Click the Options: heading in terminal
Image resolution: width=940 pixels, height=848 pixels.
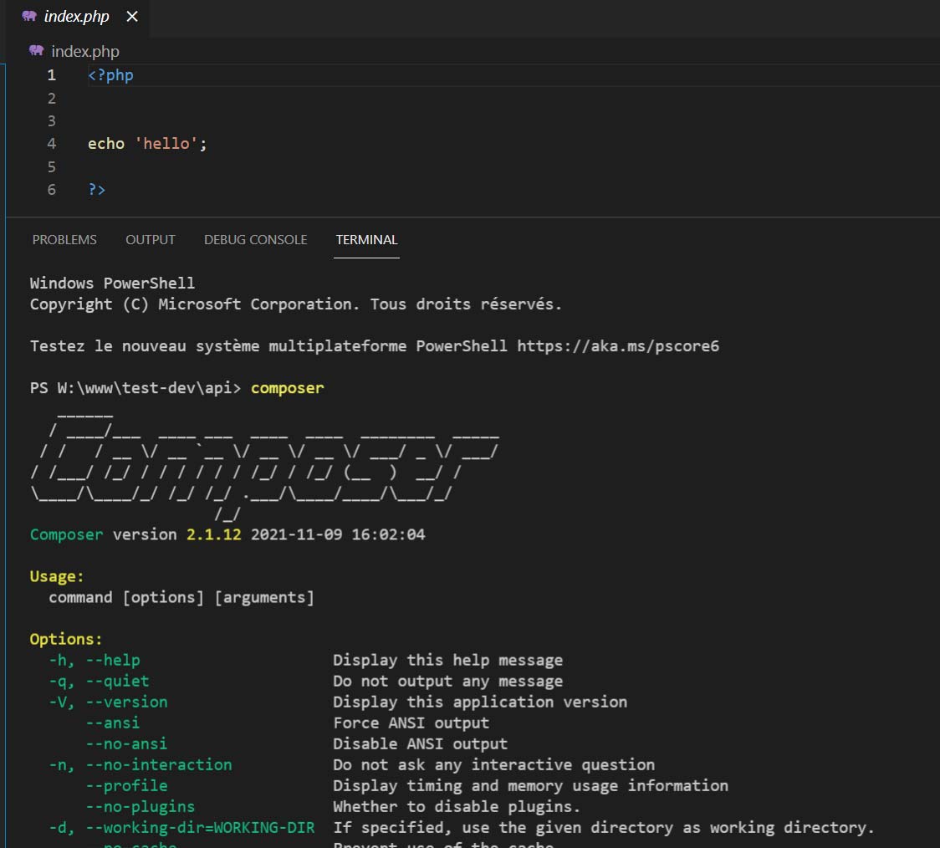[66, 640]
